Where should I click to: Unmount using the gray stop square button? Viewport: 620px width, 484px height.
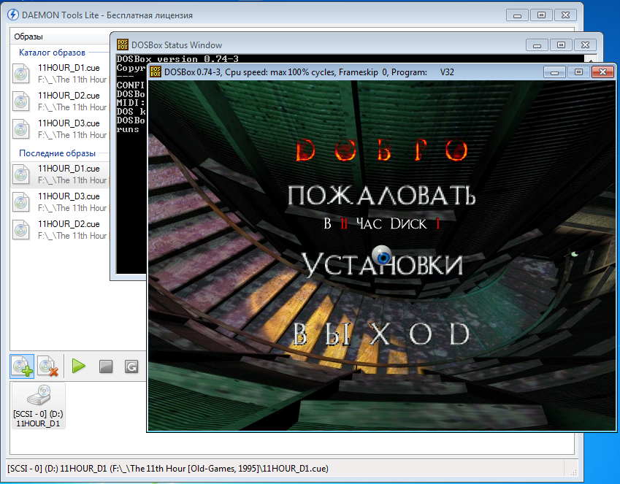(x=106, y=366)
